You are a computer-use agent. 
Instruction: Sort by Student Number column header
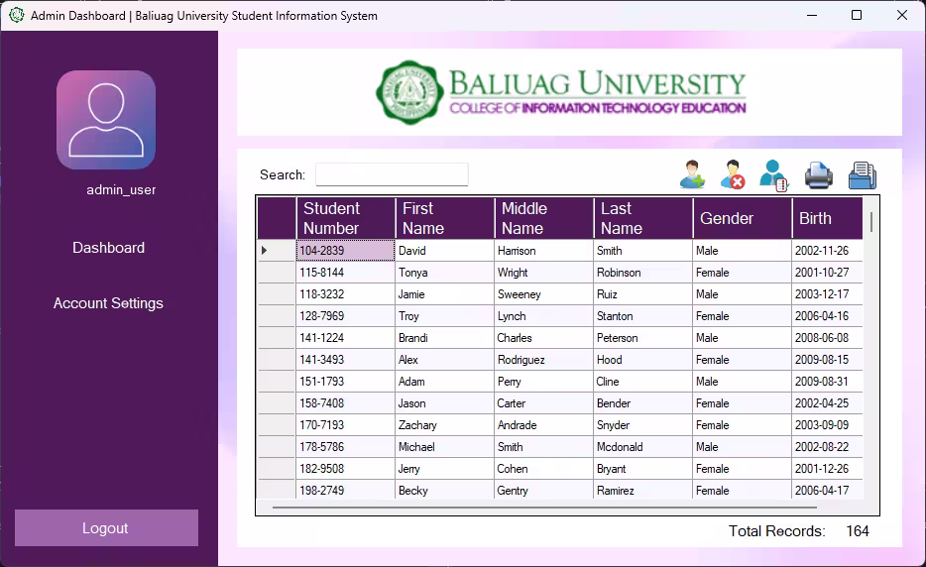346,218
